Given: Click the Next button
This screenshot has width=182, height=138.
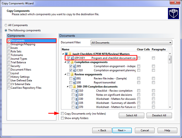Looking at the screenshot, I should coord(122,130).
